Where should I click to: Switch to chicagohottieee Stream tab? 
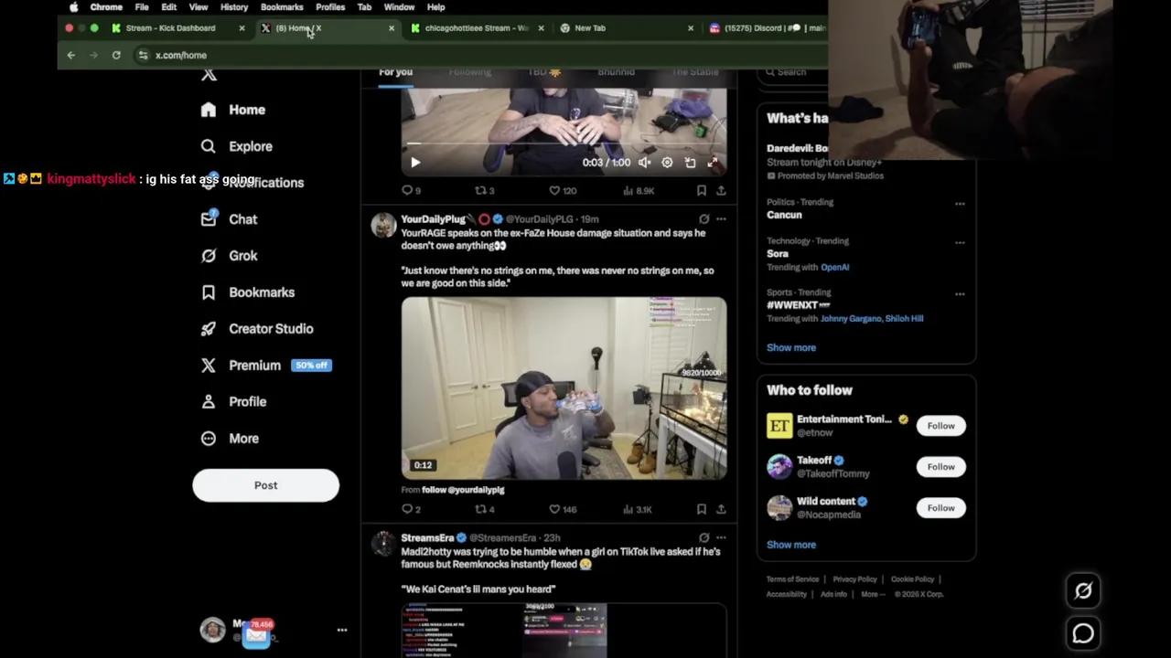[476, 28]
